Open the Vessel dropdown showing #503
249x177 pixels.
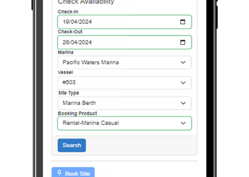point(124,82)
